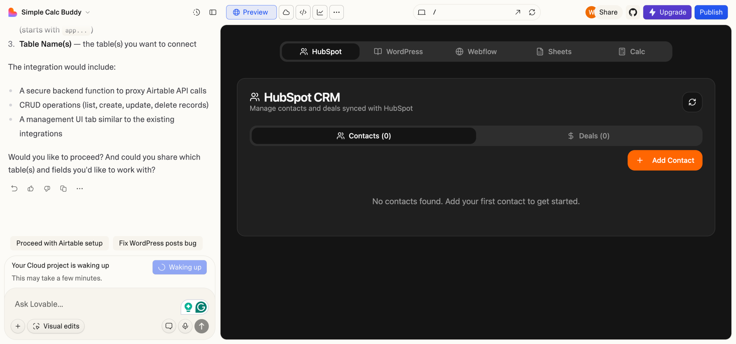This screenshot has width=736, height=344.
Task: Open the Cloud view icon
Action: 286,12
